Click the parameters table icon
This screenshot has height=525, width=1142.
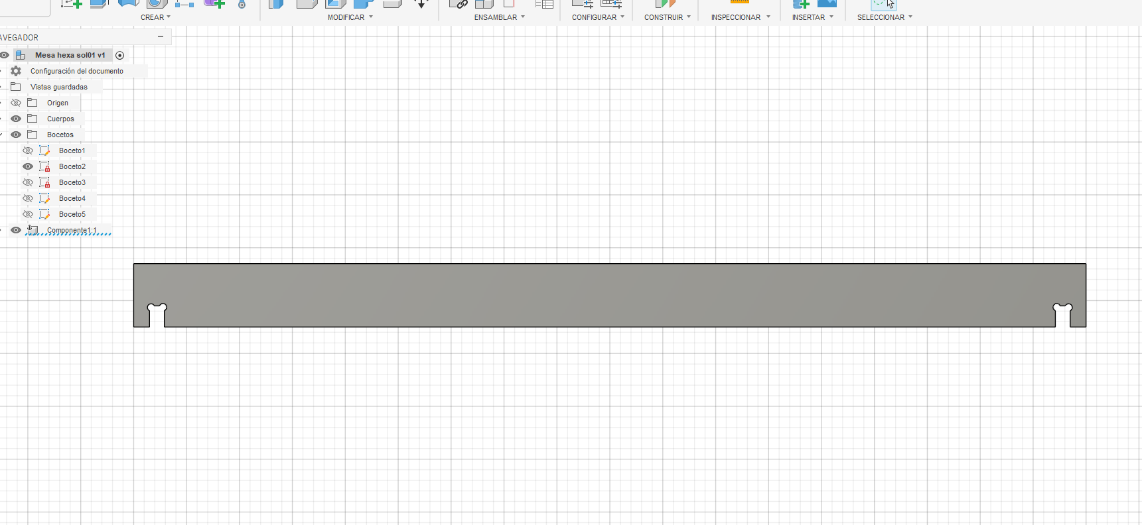tap(544, 3)
